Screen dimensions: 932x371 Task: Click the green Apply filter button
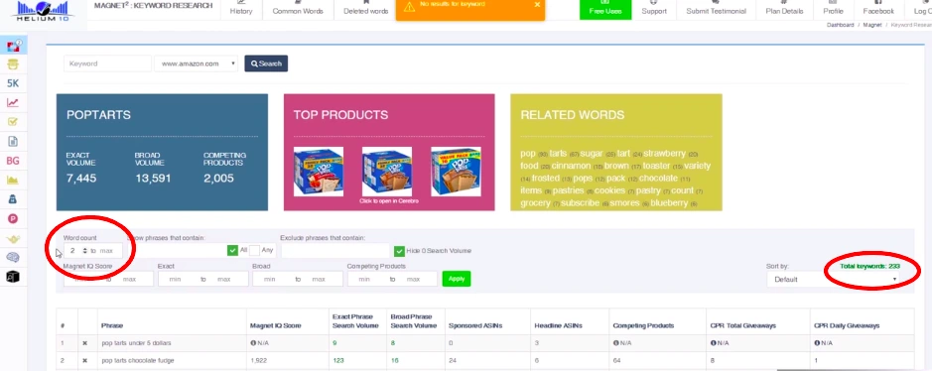[457, 279]
